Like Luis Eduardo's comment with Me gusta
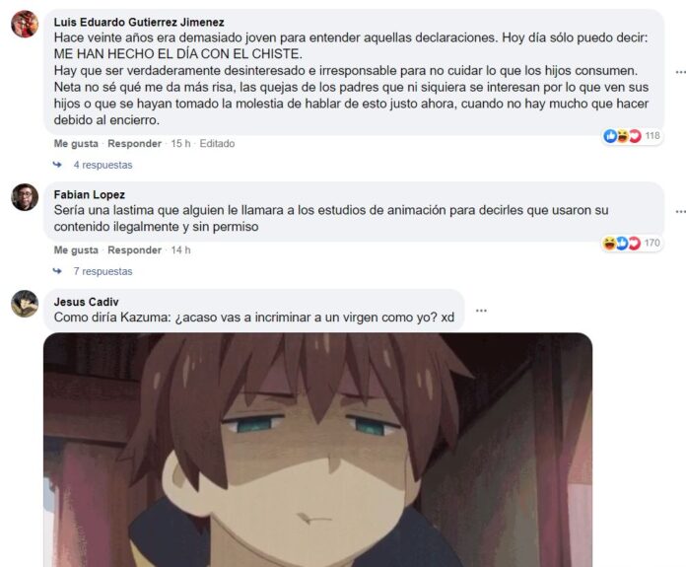Screen dimensions: 686x567 (76, 144)
